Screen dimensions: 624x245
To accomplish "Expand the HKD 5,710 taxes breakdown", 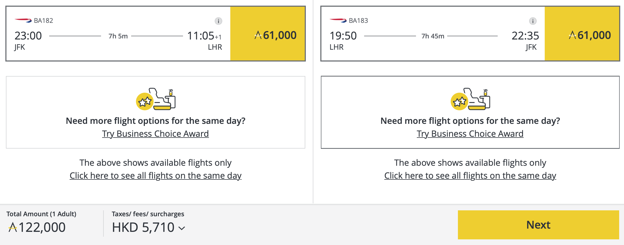I will click(182, 228).
